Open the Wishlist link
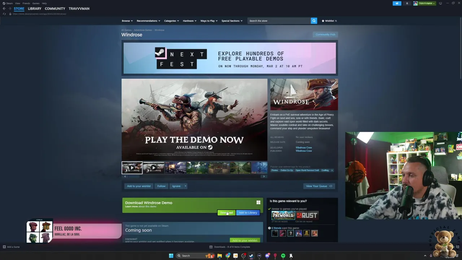The width and height of the screenshot is (462, 260). 329,21
